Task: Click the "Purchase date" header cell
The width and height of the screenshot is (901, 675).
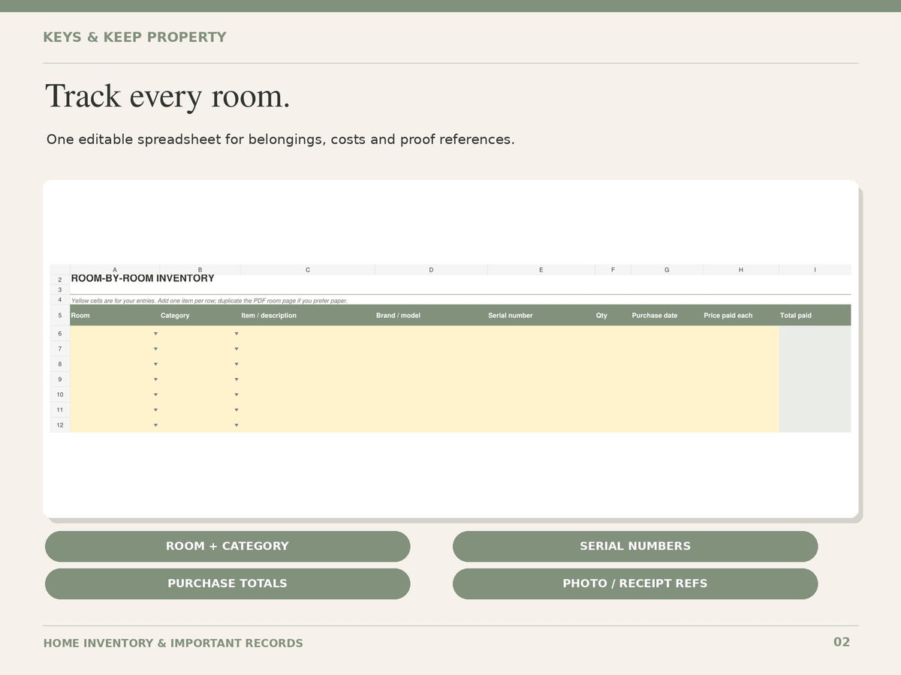Action: 667,315
